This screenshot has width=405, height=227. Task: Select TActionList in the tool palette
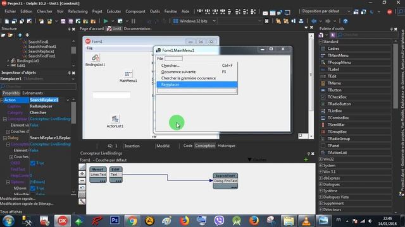coord(337,153)
